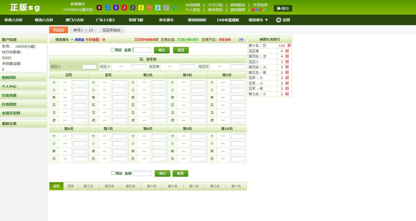Click the top 金额 amount input field
416x221 pixels.
(x=142, y=50)
